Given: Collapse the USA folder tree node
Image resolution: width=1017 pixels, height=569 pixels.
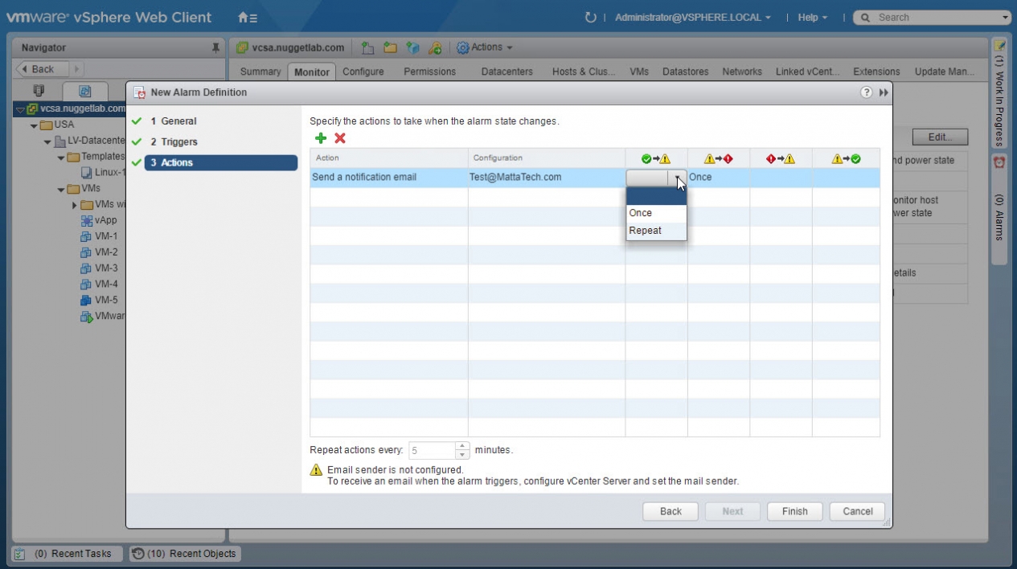Looking at the screenshot, I should point(34,125).
